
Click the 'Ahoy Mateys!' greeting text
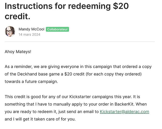click(x=18, y=52)
